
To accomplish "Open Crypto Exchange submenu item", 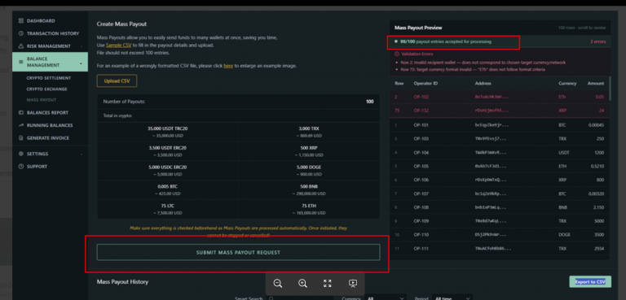I will click(x=46, y=89).
